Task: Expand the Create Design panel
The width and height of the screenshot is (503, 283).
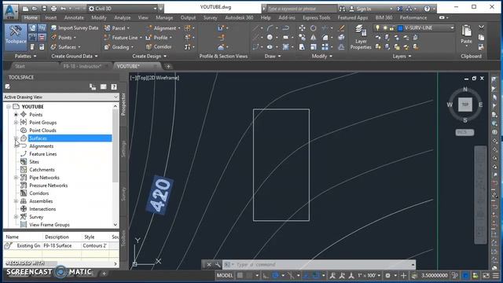Action: (149, 56)
